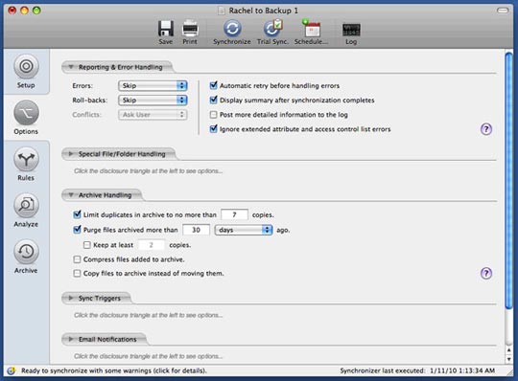Switch to the Setup pane
The height and width of the screenshot is (381, 518).
(x=26, y=72)
